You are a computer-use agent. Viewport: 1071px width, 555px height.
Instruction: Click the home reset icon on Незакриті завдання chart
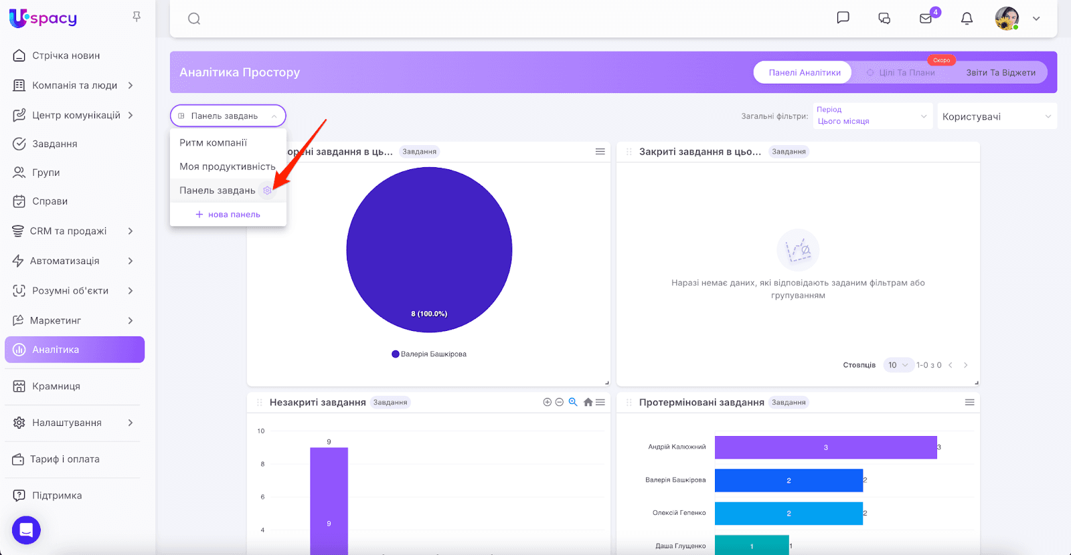point(588,402)
